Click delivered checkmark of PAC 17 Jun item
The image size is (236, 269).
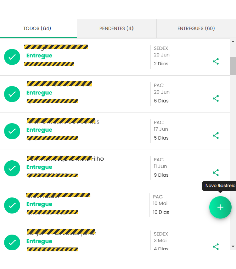(12, 131)
